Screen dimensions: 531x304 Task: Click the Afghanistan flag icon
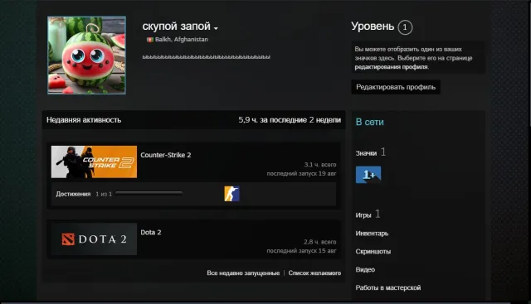click(149, 40)
